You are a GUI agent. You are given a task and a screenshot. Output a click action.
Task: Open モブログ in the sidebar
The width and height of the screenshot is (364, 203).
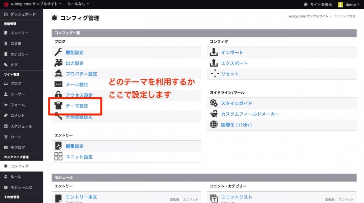click(22, 148)
